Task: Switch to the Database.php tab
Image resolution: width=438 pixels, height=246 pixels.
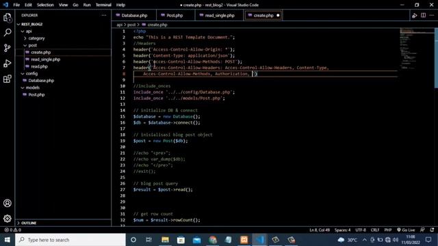Action: (x=134, y=15)
